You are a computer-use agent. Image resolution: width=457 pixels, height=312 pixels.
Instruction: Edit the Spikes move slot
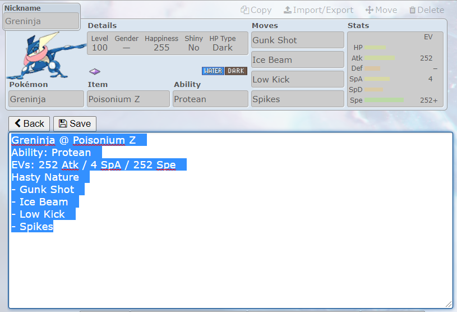[298, 99]
